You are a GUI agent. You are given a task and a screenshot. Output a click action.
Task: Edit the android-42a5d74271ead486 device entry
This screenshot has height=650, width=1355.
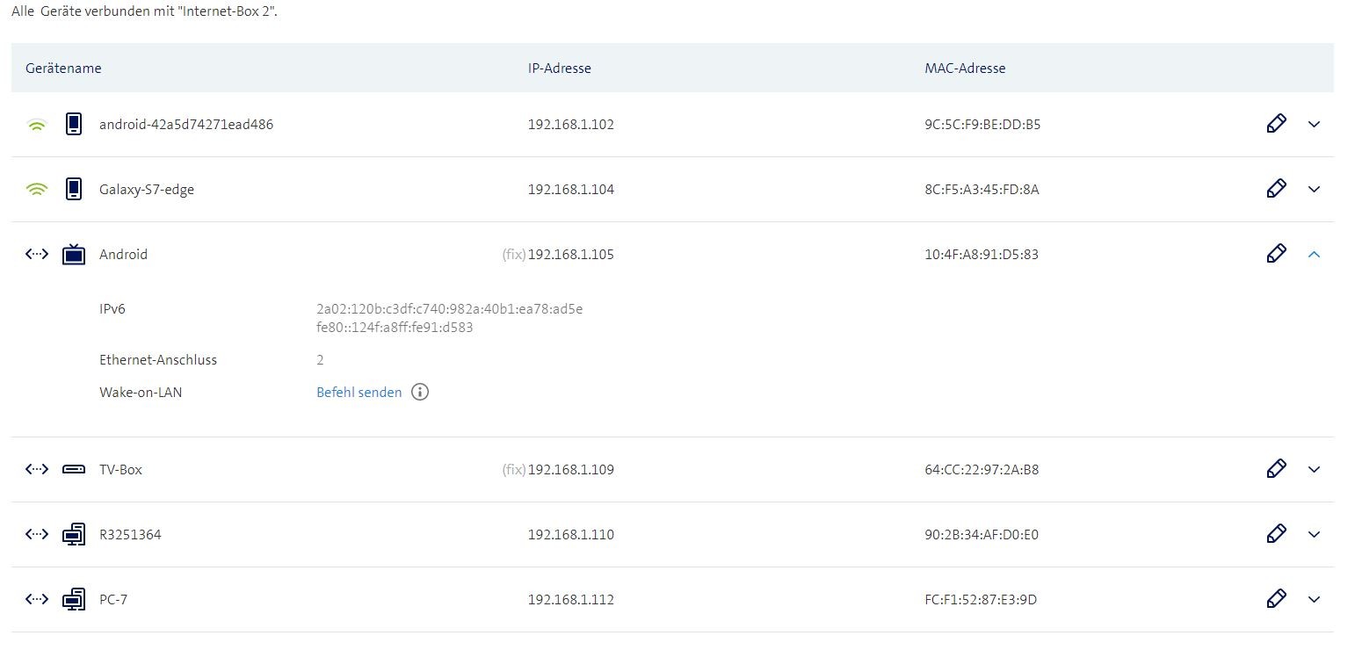coord(1276,124)
